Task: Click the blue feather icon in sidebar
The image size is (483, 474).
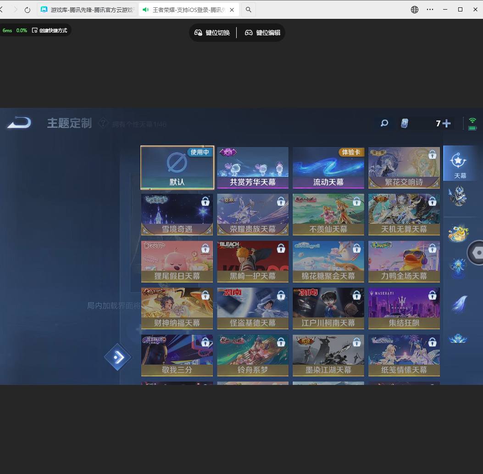Action: pyautogui.click(x=458, y=304)
